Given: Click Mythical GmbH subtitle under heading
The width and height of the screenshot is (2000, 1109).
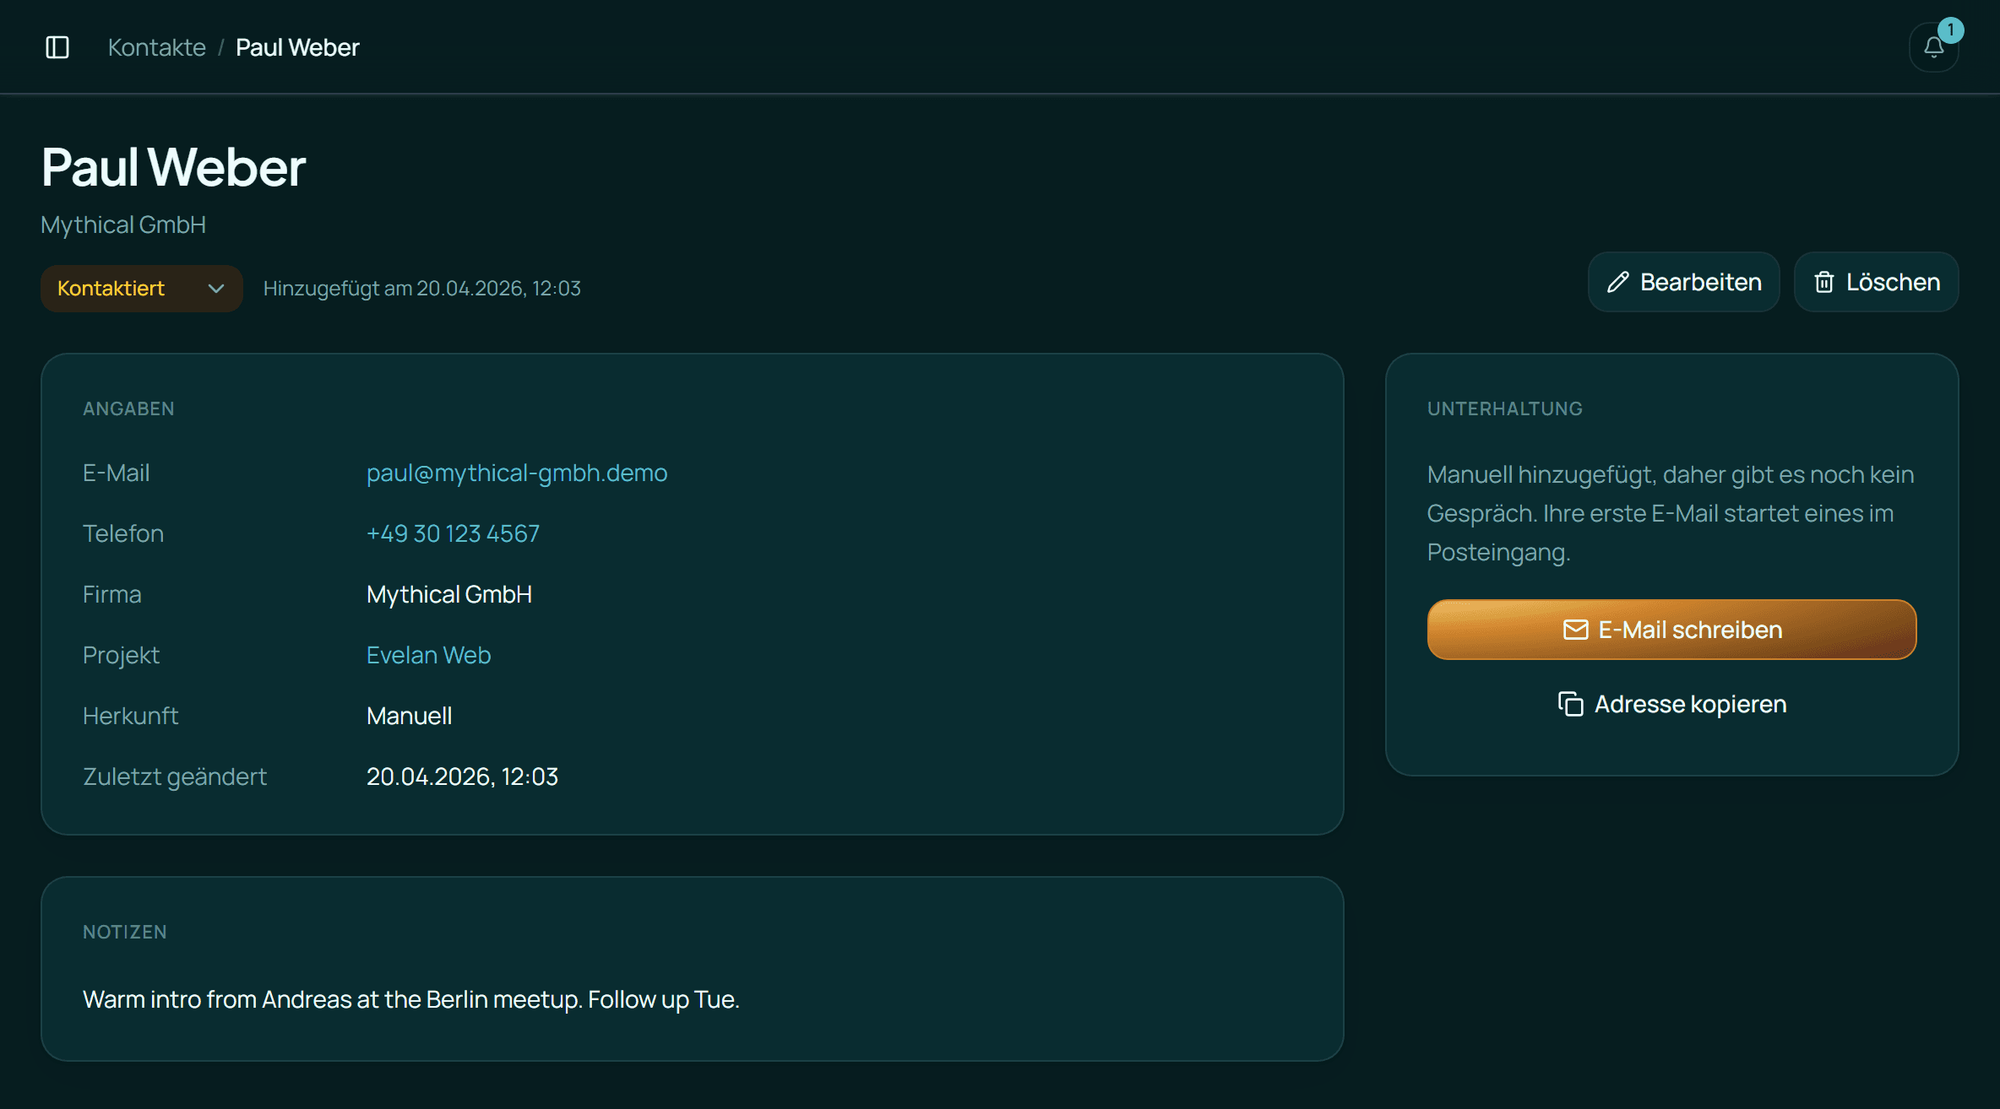Looking at the screenshot, I should (123, 225).
